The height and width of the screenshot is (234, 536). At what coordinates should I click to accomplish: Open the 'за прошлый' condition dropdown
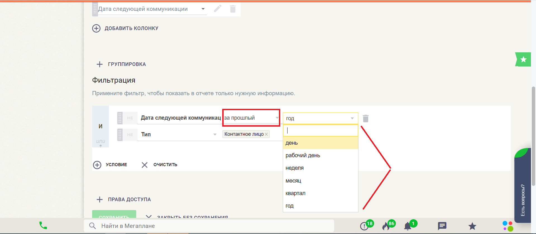pyautogui.click(x=251, y=118)
